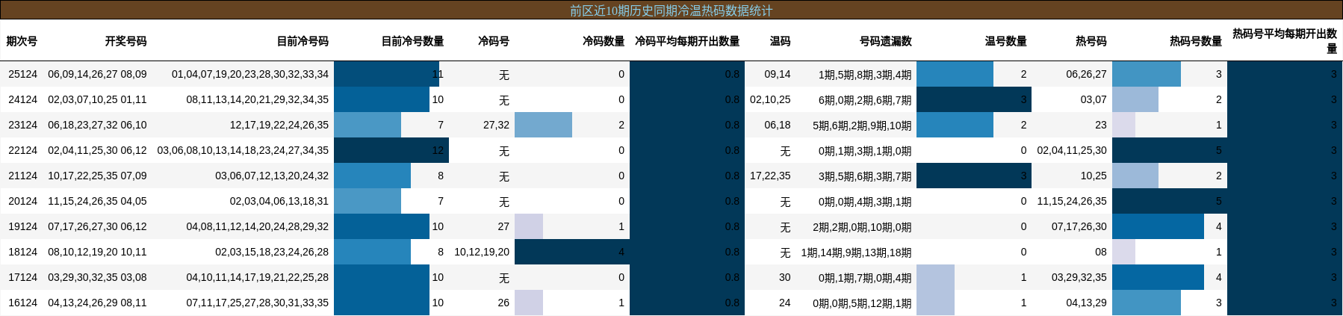The height and width of the screenshot is (316, 1343).
Task: Click the 温码 column header
Action: point(780,41)
